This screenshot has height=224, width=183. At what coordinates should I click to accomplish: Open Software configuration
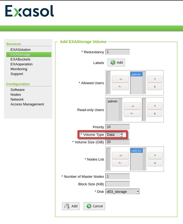click(17, 90)
